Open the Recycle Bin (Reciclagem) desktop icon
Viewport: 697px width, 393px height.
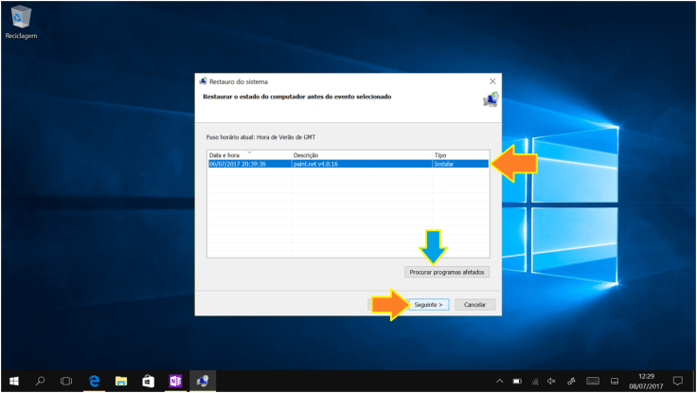pos(20,19)
